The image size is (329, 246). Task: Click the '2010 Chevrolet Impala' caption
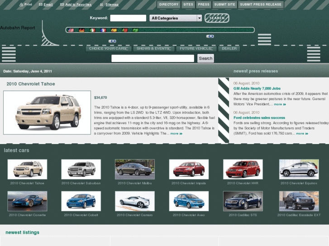(x=189, y=183)
